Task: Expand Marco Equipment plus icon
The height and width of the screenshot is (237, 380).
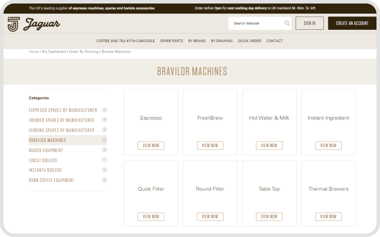Action: coord(104,150)
